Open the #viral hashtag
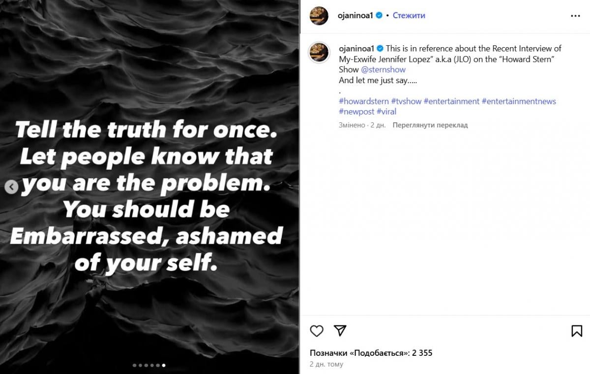The height and width of the screenshot is (374, 590). [x=386, y=112]
